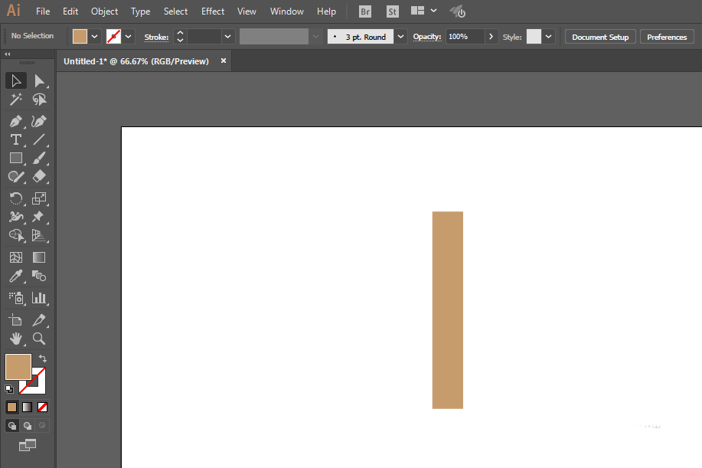The image size is (702, 468).
Task: Choose the Blend tool
Action: coord(39,276)
